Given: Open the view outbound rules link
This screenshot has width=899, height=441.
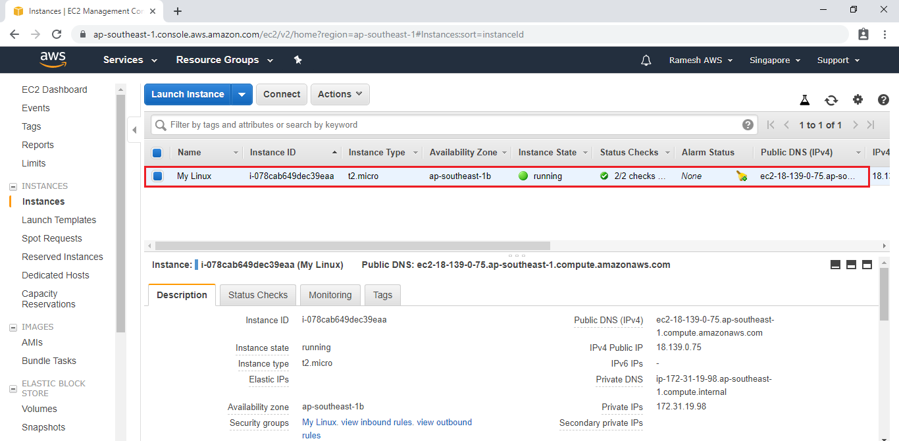Looking at the screenshot, I should click(387, 428).
